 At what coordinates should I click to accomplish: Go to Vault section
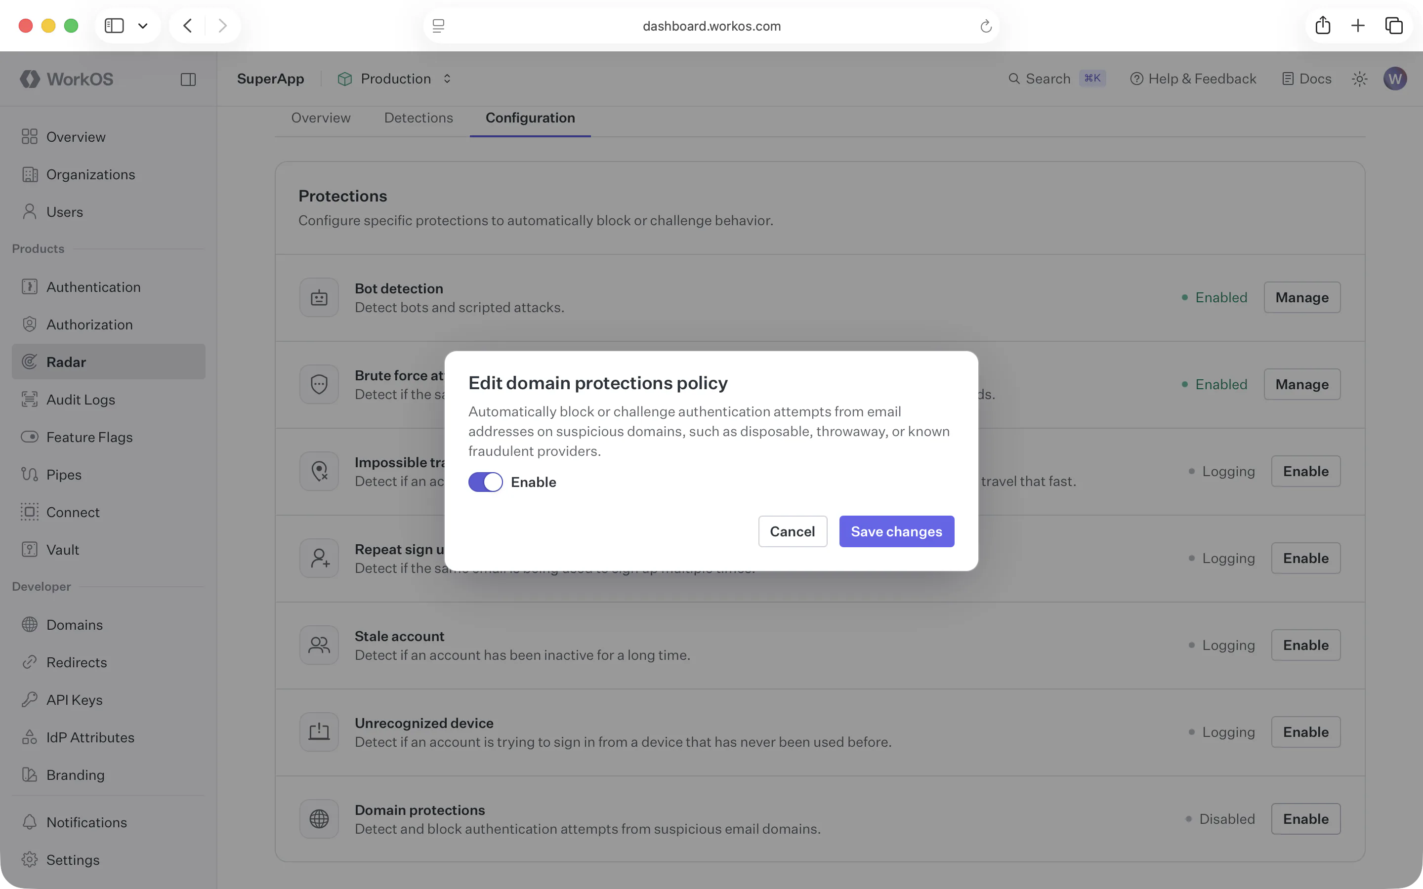click(62, 550)
